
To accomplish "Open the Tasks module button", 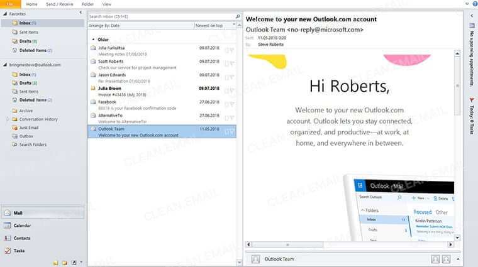I will (x=43, y=251).
